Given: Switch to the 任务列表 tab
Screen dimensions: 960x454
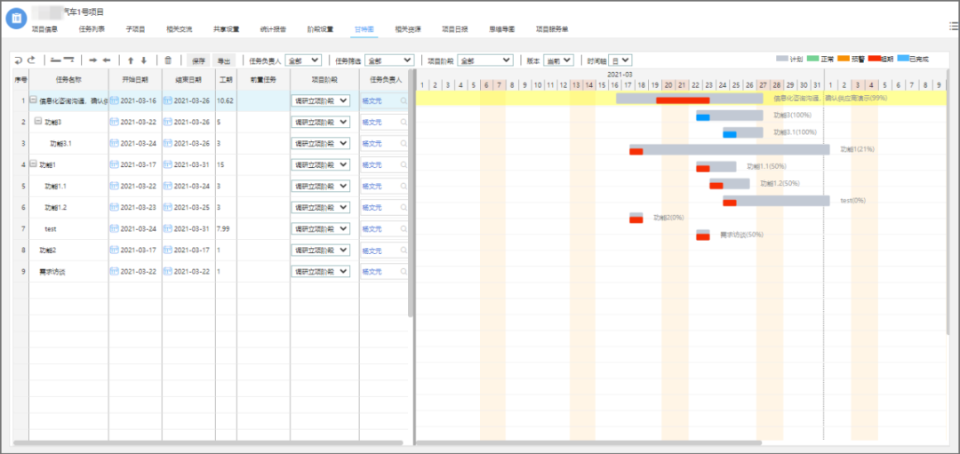Looking at the screenshot, I should click(92, 28).
